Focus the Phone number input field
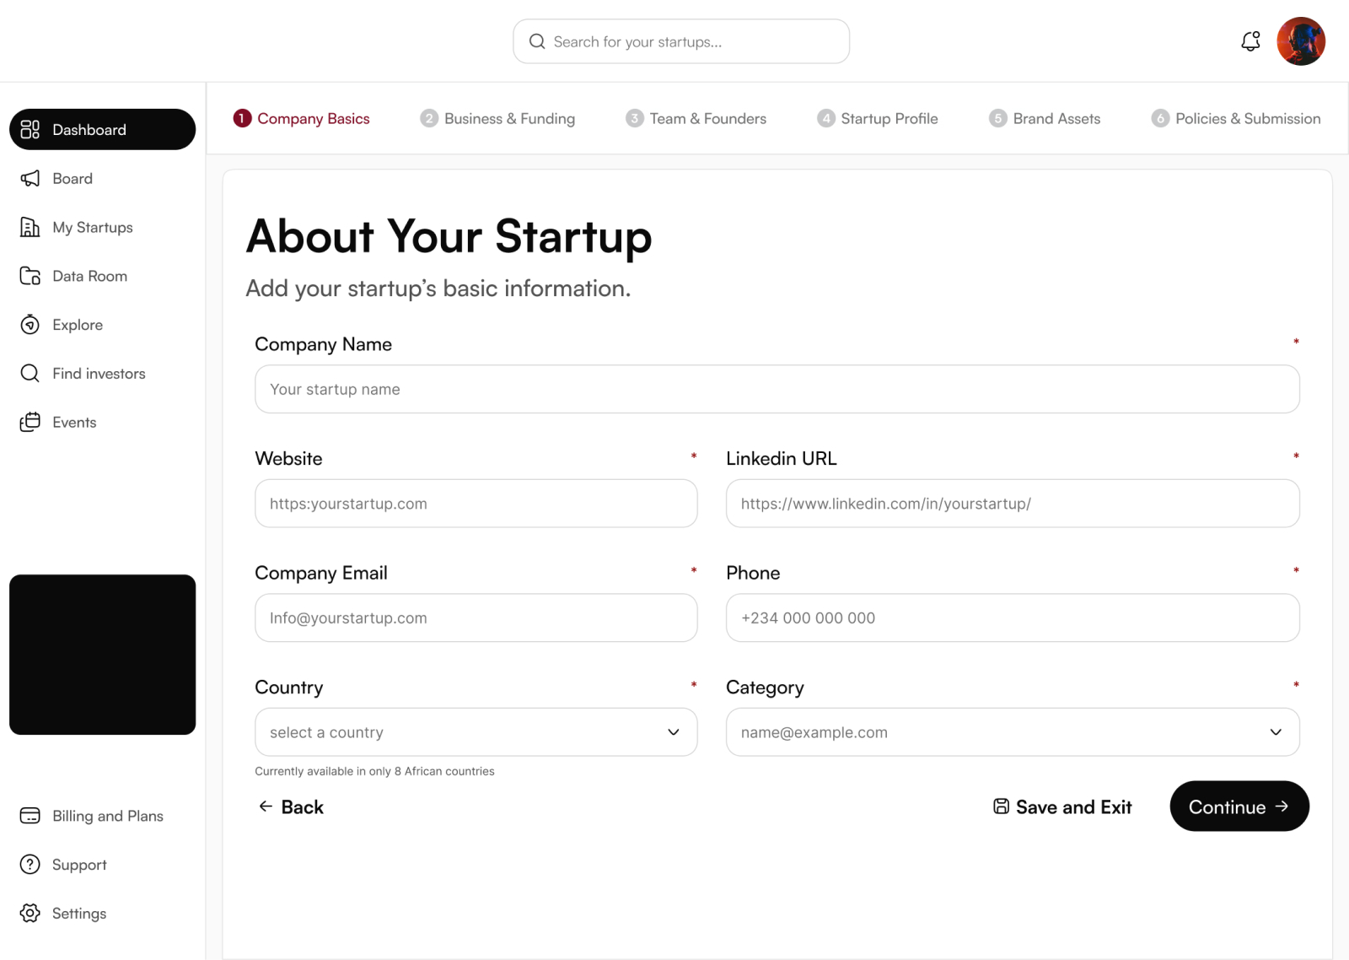Viewport: 1349px width, 960px height. [1013, 618]
